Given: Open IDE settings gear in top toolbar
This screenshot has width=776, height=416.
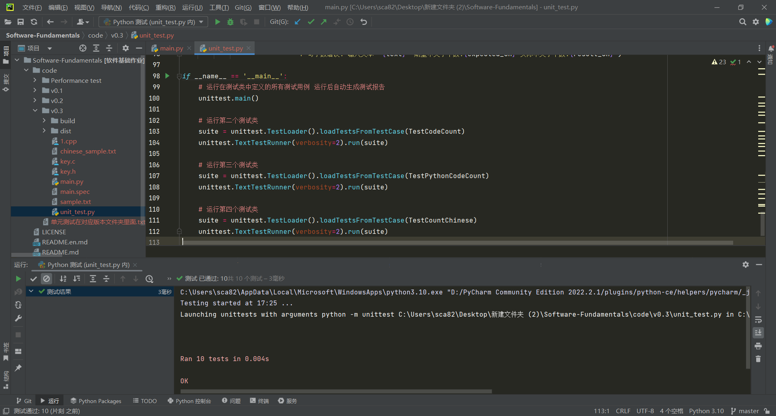Looking at the screenshot, I should pos(756,22).
